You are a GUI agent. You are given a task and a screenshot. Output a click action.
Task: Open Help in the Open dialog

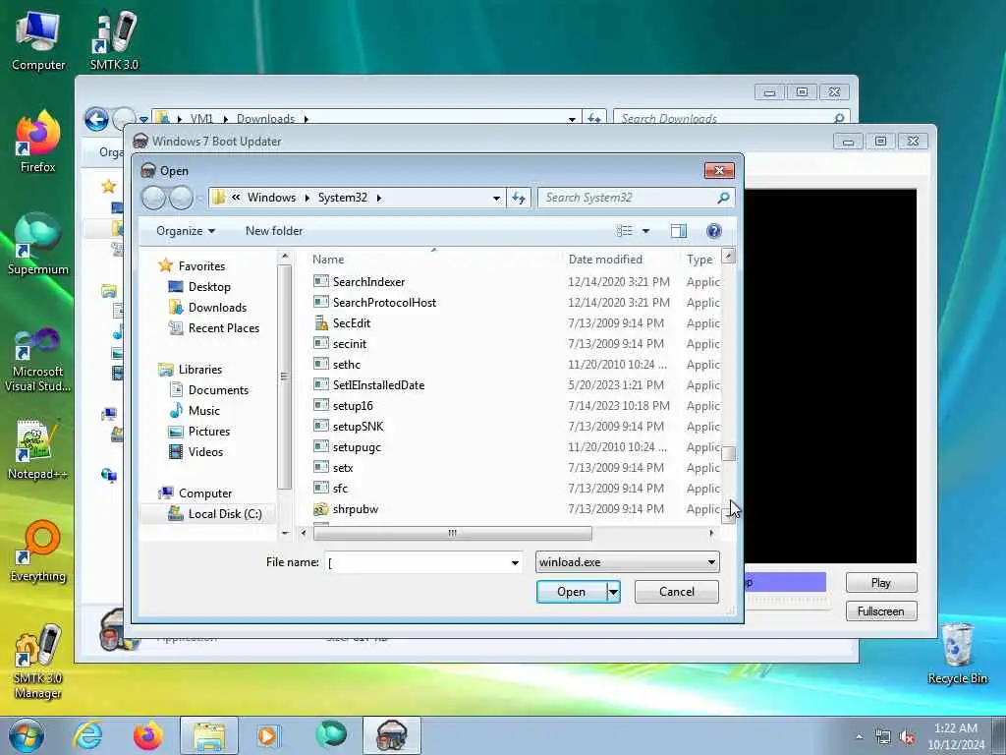(x=714, y=231)
